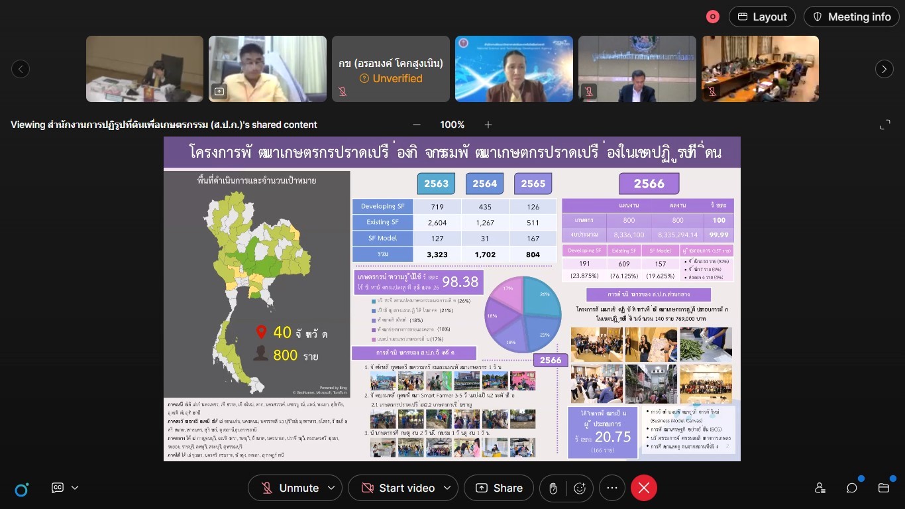Open more options menu
The image size is (905, 509).
tap(612, 488)
